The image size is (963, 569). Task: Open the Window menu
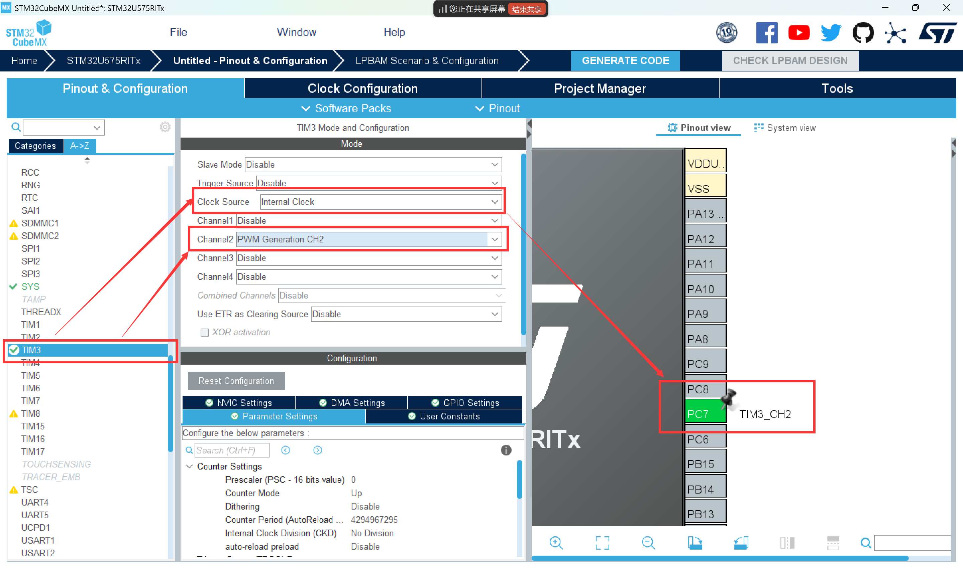(296, 32)
